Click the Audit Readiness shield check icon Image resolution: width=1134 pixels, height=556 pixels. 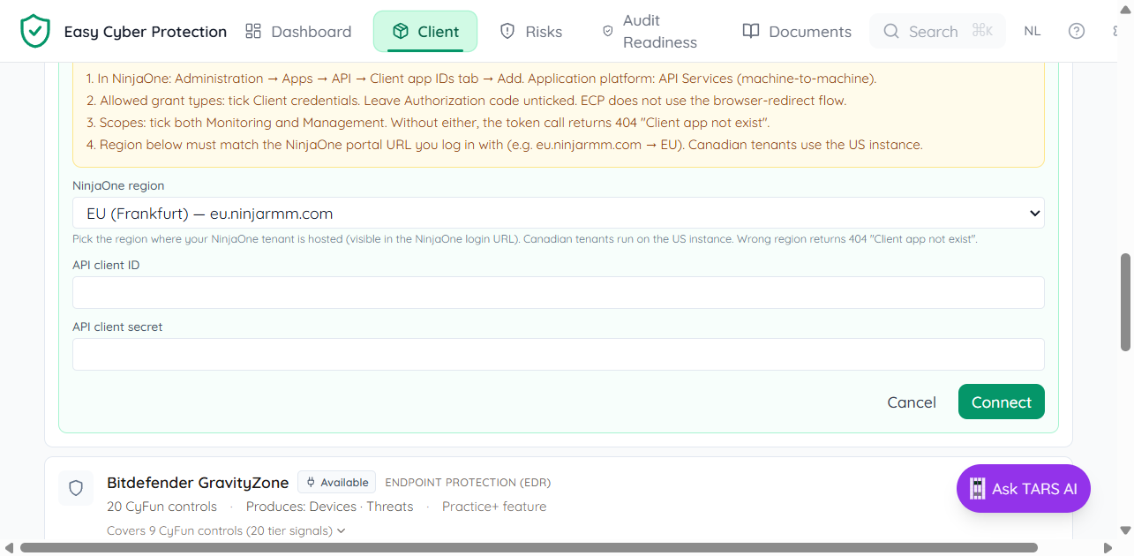click(x=607, y=31)
